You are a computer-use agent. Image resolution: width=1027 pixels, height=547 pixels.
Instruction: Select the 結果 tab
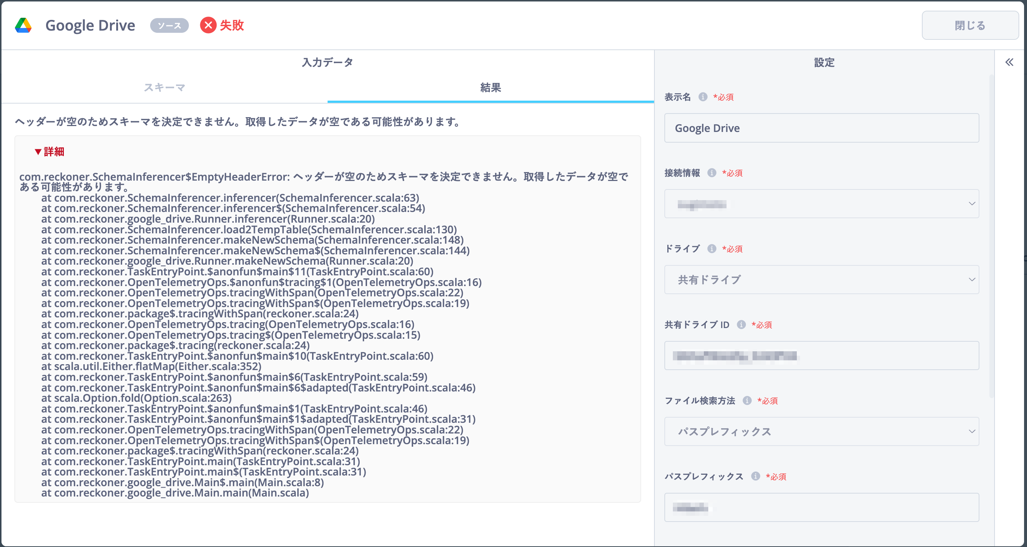coord(490,88)
